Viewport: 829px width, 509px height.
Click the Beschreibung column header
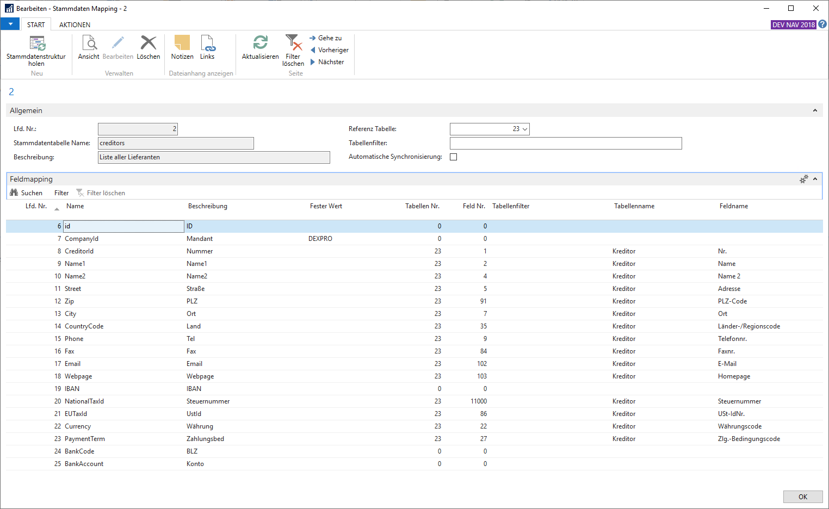[208, 206]
